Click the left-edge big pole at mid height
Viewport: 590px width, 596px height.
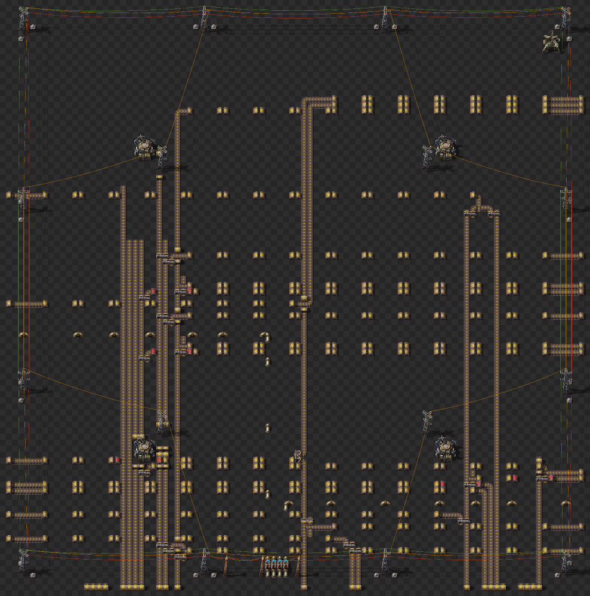(x=24, y=199)
